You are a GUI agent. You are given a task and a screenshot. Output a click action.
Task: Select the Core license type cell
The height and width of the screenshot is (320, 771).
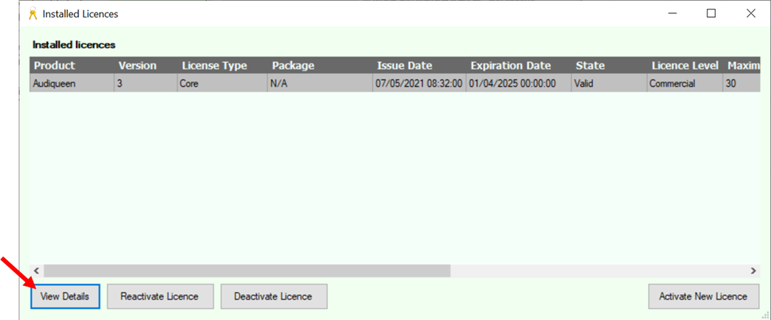[x=222, y=83]
